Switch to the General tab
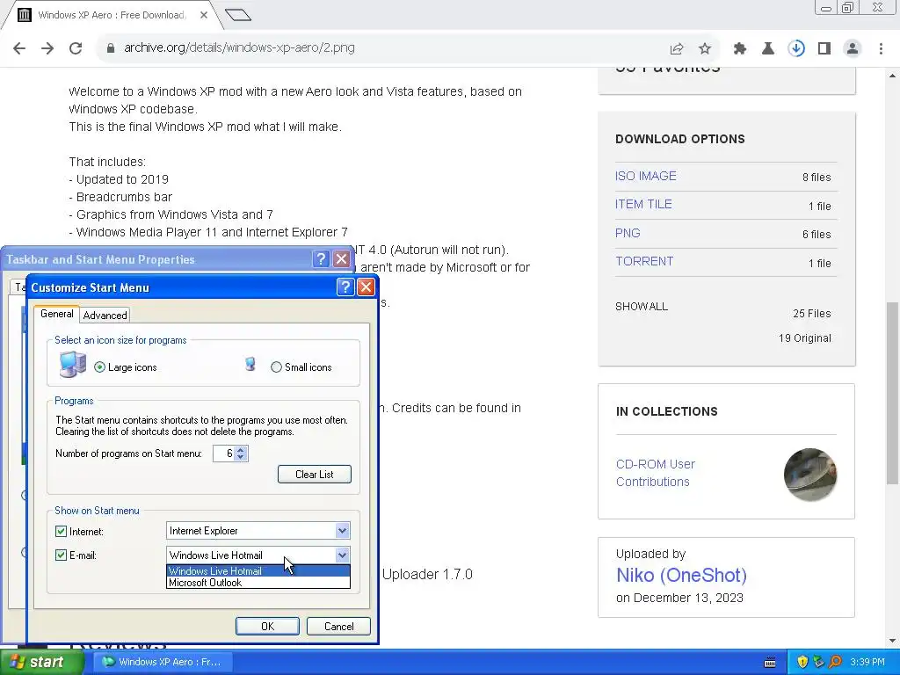Image resolution: width=900 pixels, height=675 pixels. pos(57,314)
